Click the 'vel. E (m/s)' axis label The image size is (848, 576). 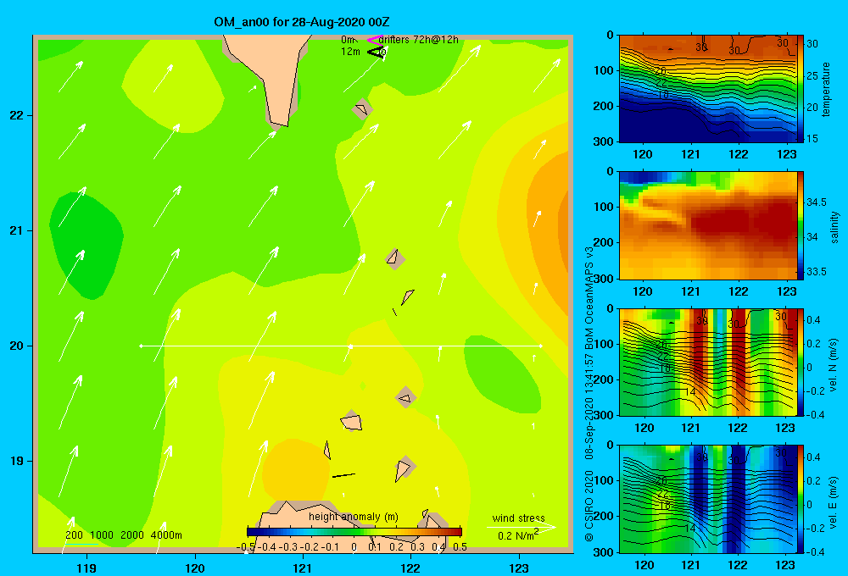833,501
